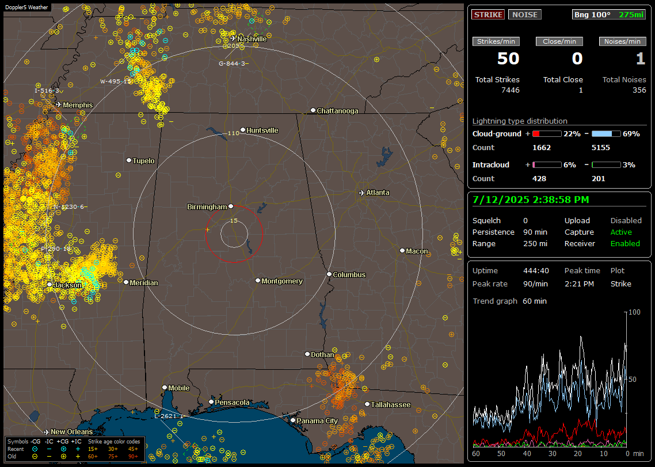Click the storm cell label L-2621-1

tap(169, 416)
